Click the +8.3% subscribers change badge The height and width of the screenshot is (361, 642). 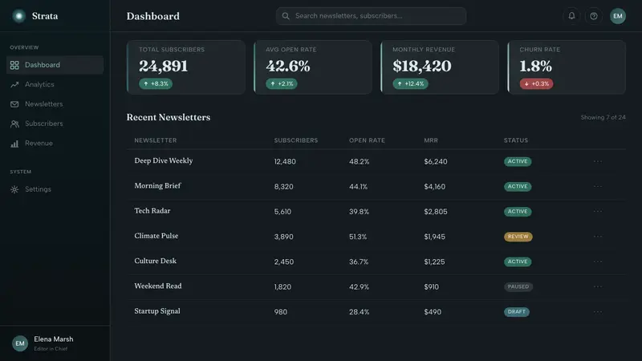point(156,83)
